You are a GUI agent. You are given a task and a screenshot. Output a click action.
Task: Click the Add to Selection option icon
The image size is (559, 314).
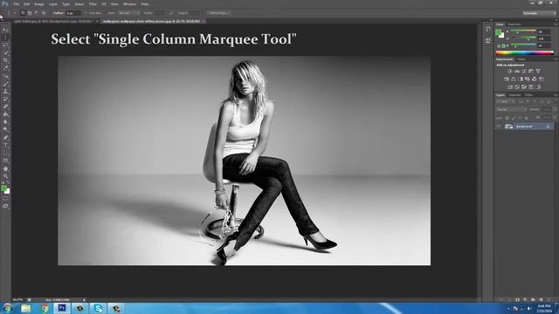point(30,13)
